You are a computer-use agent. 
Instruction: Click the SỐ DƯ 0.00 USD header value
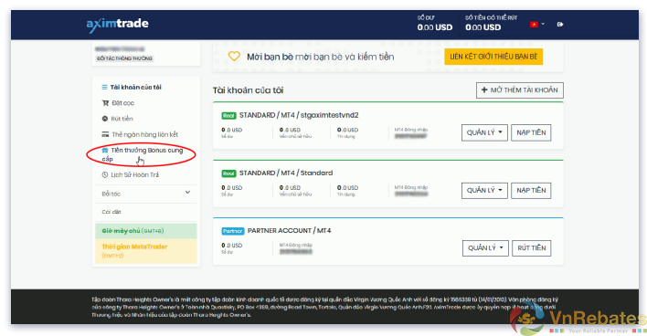pos(434,24)
